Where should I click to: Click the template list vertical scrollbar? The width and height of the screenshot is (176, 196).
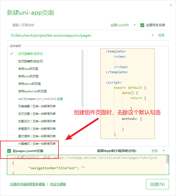pyautogui.click(x=82, y=78)
